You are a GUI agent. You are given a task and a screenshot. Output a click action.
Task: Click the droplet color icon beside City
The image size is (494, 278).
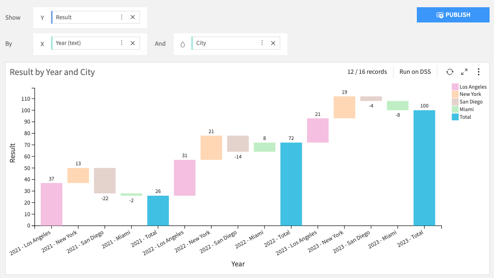(183, 44)
